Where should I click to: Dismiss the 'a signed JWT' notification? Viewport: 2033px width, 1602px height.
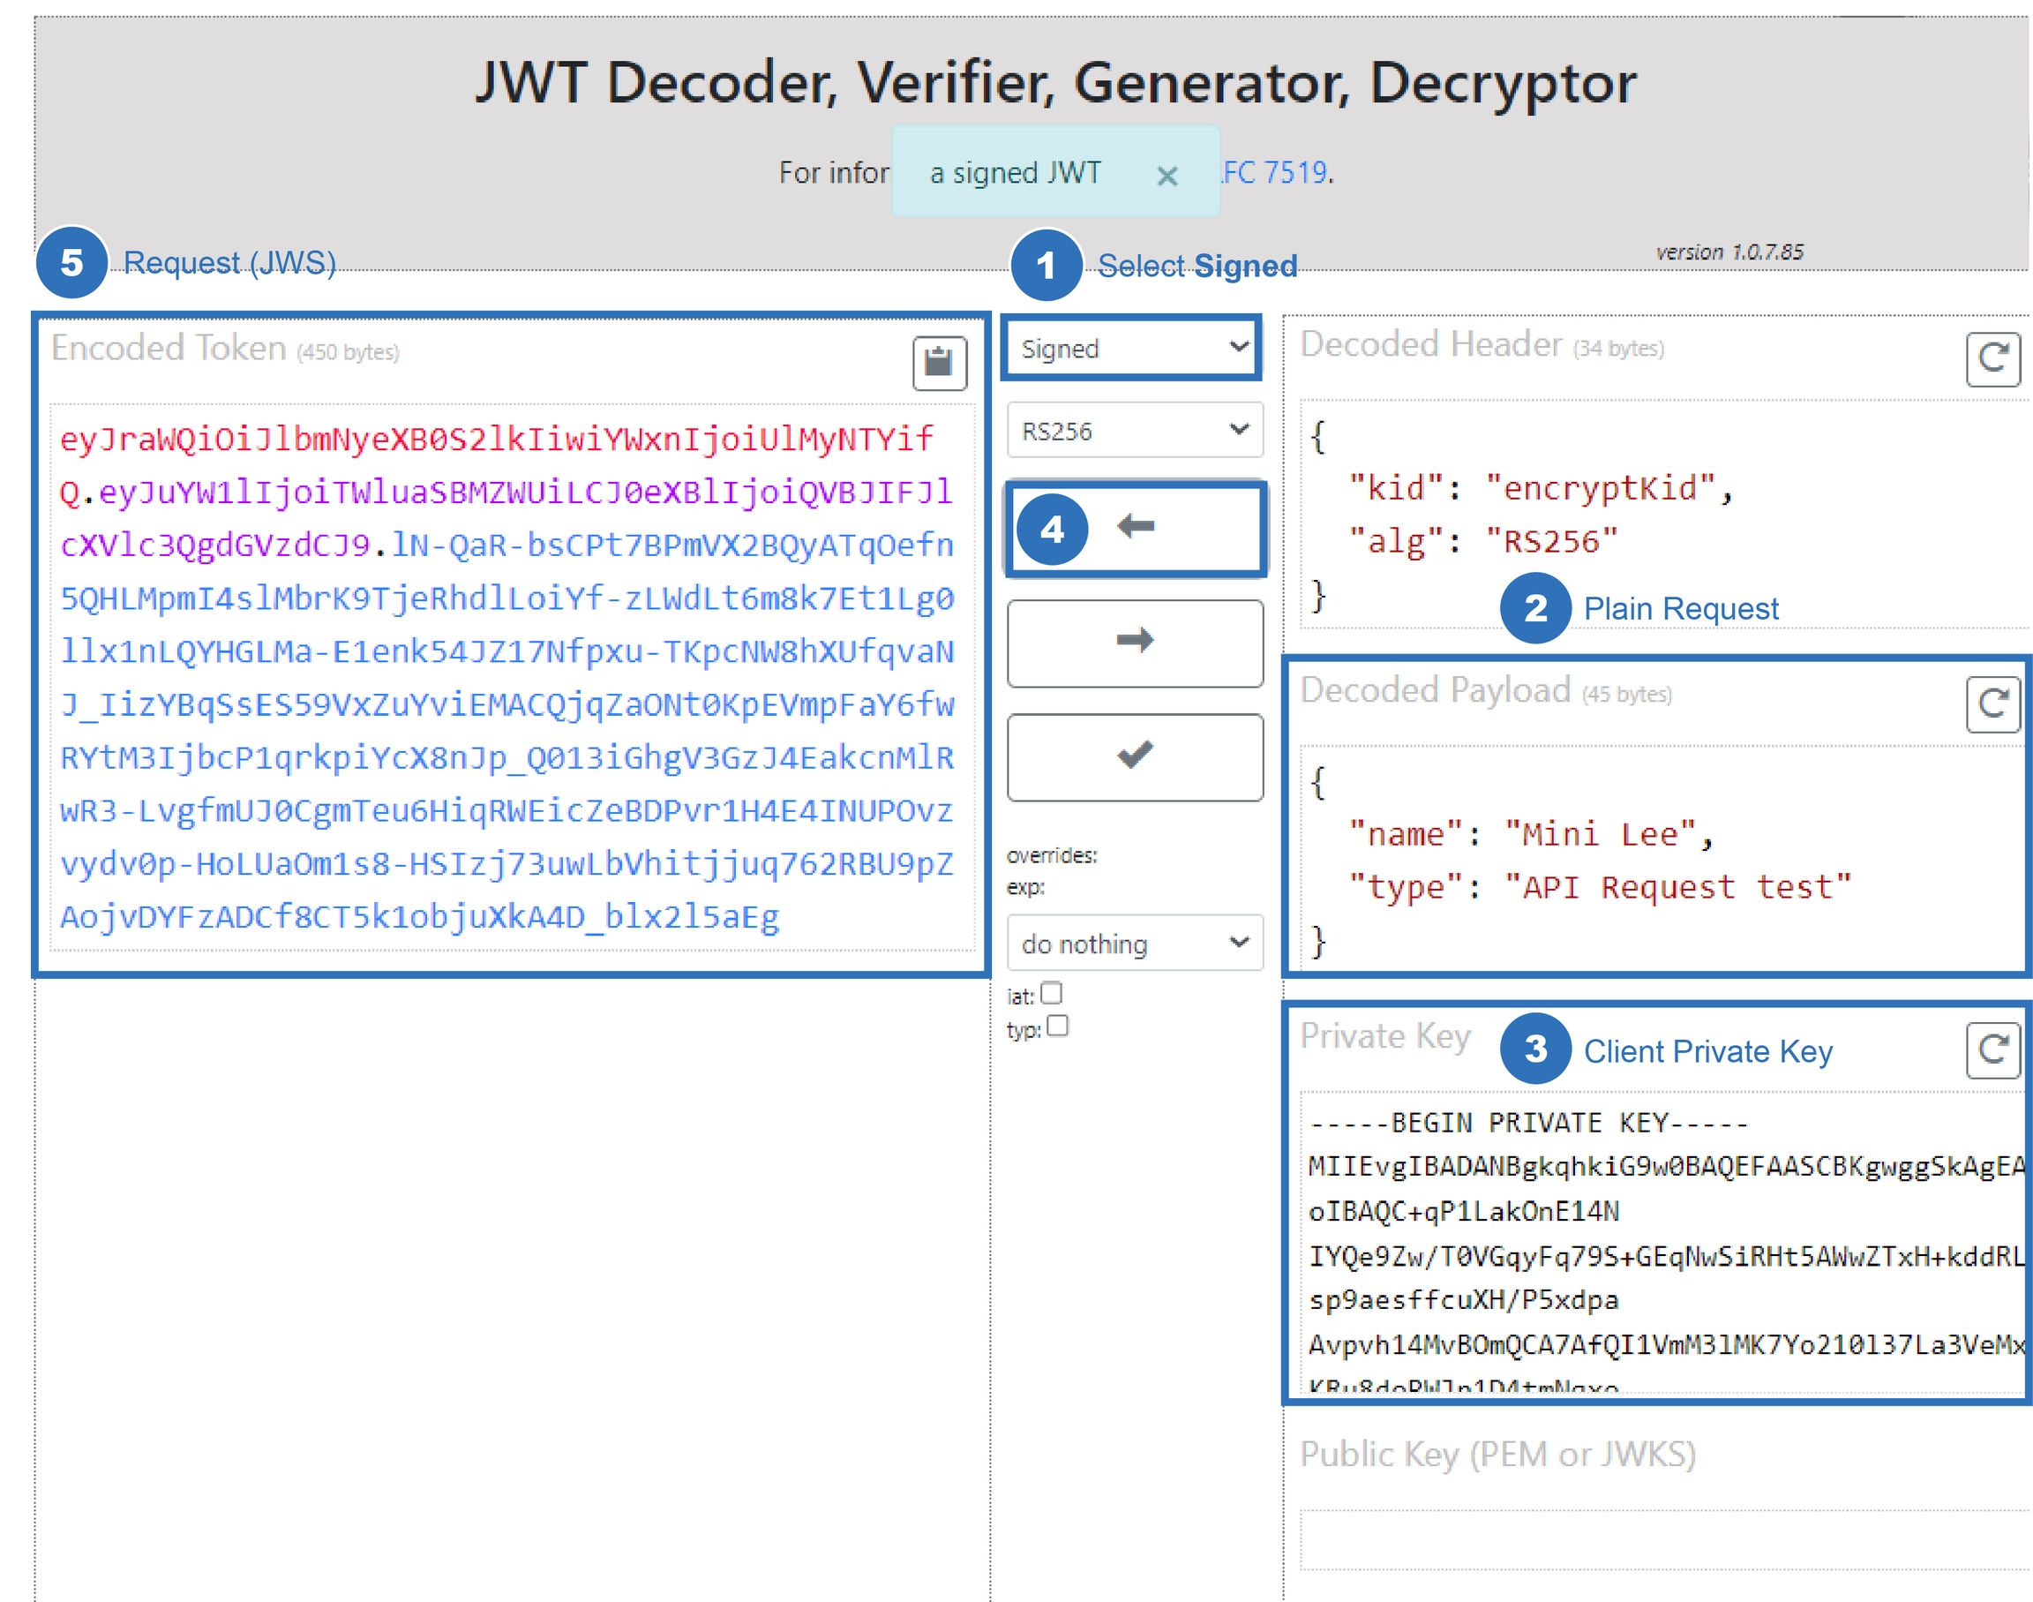[1167, 176]
